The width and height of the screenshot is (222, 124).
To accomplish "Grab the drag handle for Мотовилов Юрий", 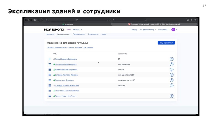I will 50,64.
